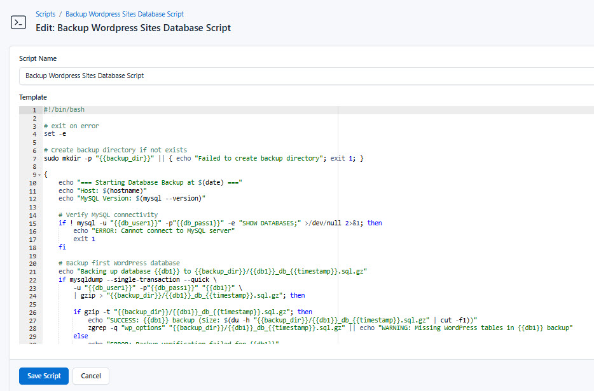Click the Cancel button
Image resolution: width=594 pixels, height=391 pixels.
pos(90,376)
